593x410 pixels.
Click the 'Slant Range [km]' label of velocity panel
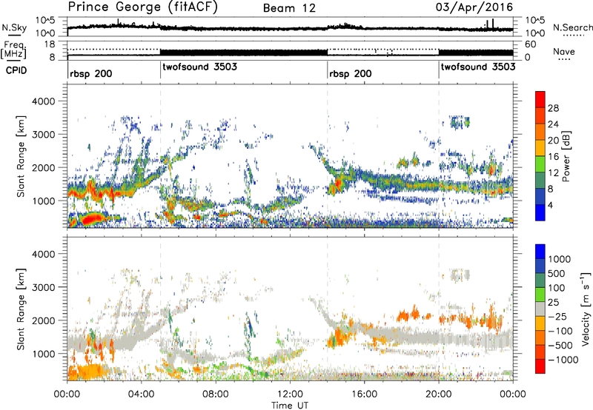coord(21,309)
